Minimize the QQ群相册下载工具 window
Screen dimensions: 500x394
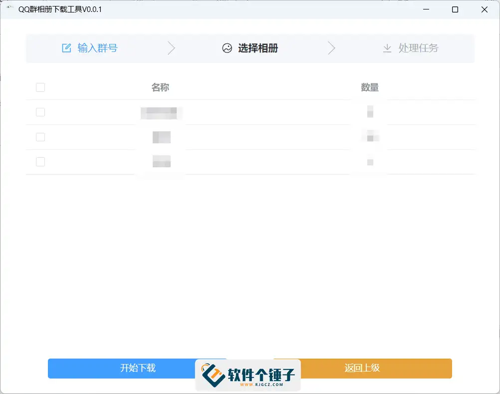(426, 9)
